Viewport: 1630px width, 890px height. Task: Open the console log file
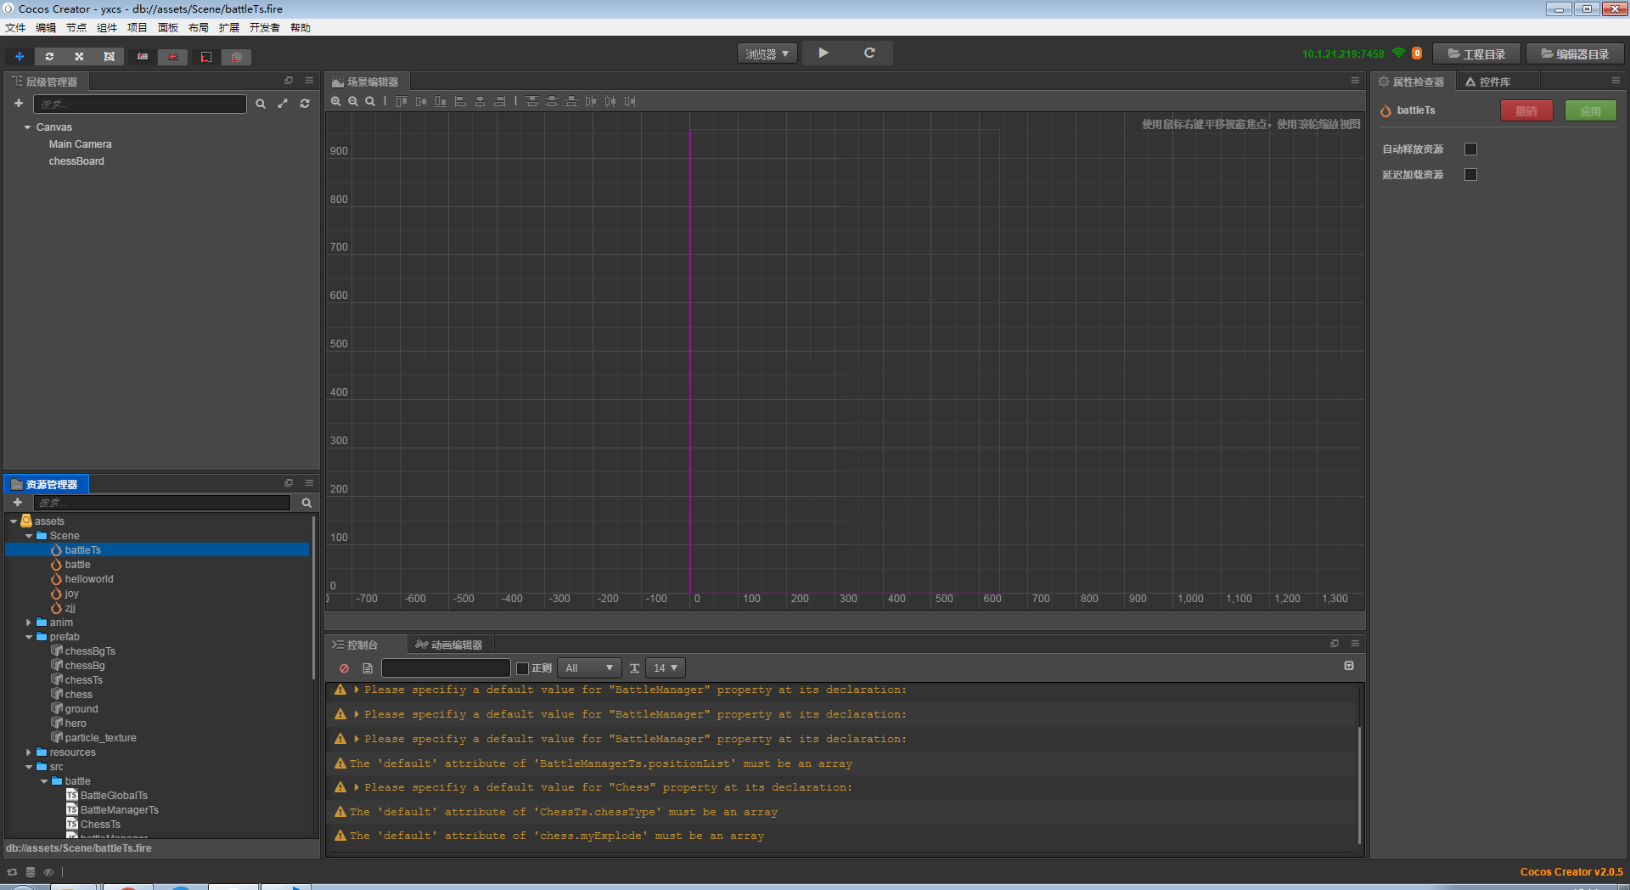[x=368, y=668]
